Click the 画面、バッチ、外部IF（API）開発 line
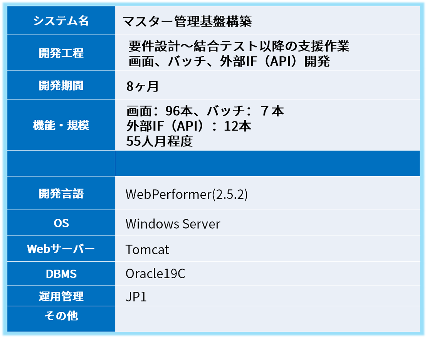 [229, 61]
